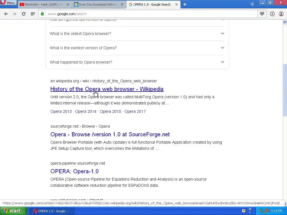287x215 pixels.
Task: Click the orange magnifier tray icon
Action: tap(267, 211)
